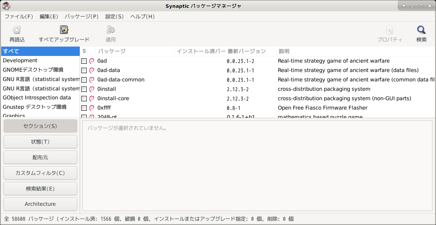Select Development section
Image resolution: width=436 pixels, height=225 pixels.
[40, 60]
